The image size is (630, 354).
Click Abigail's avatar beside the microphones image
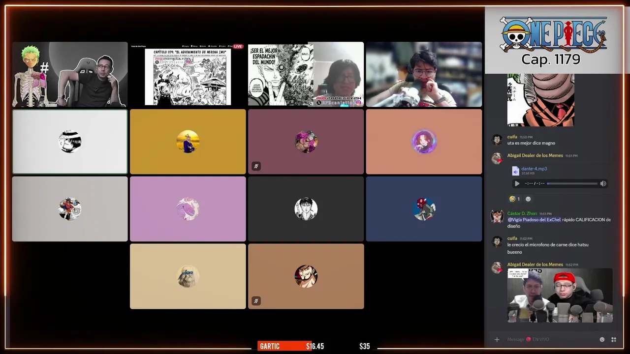[x=497, y=267]
